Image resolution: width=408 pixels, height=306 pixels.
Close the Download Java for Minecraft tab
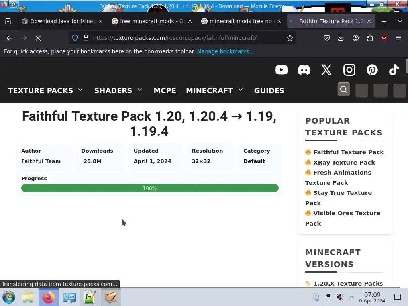100,22
